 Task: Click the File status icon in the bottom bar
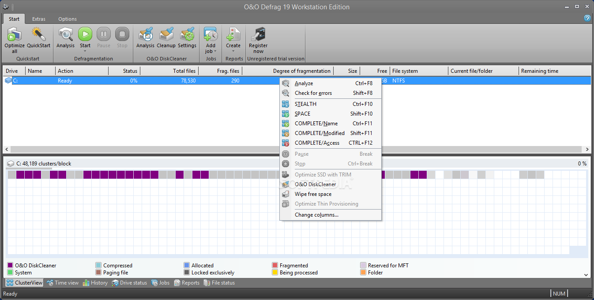(207, 283)
